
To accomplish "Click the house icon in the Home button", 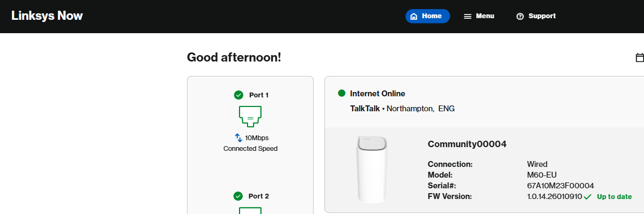I will tap(414, 16).
